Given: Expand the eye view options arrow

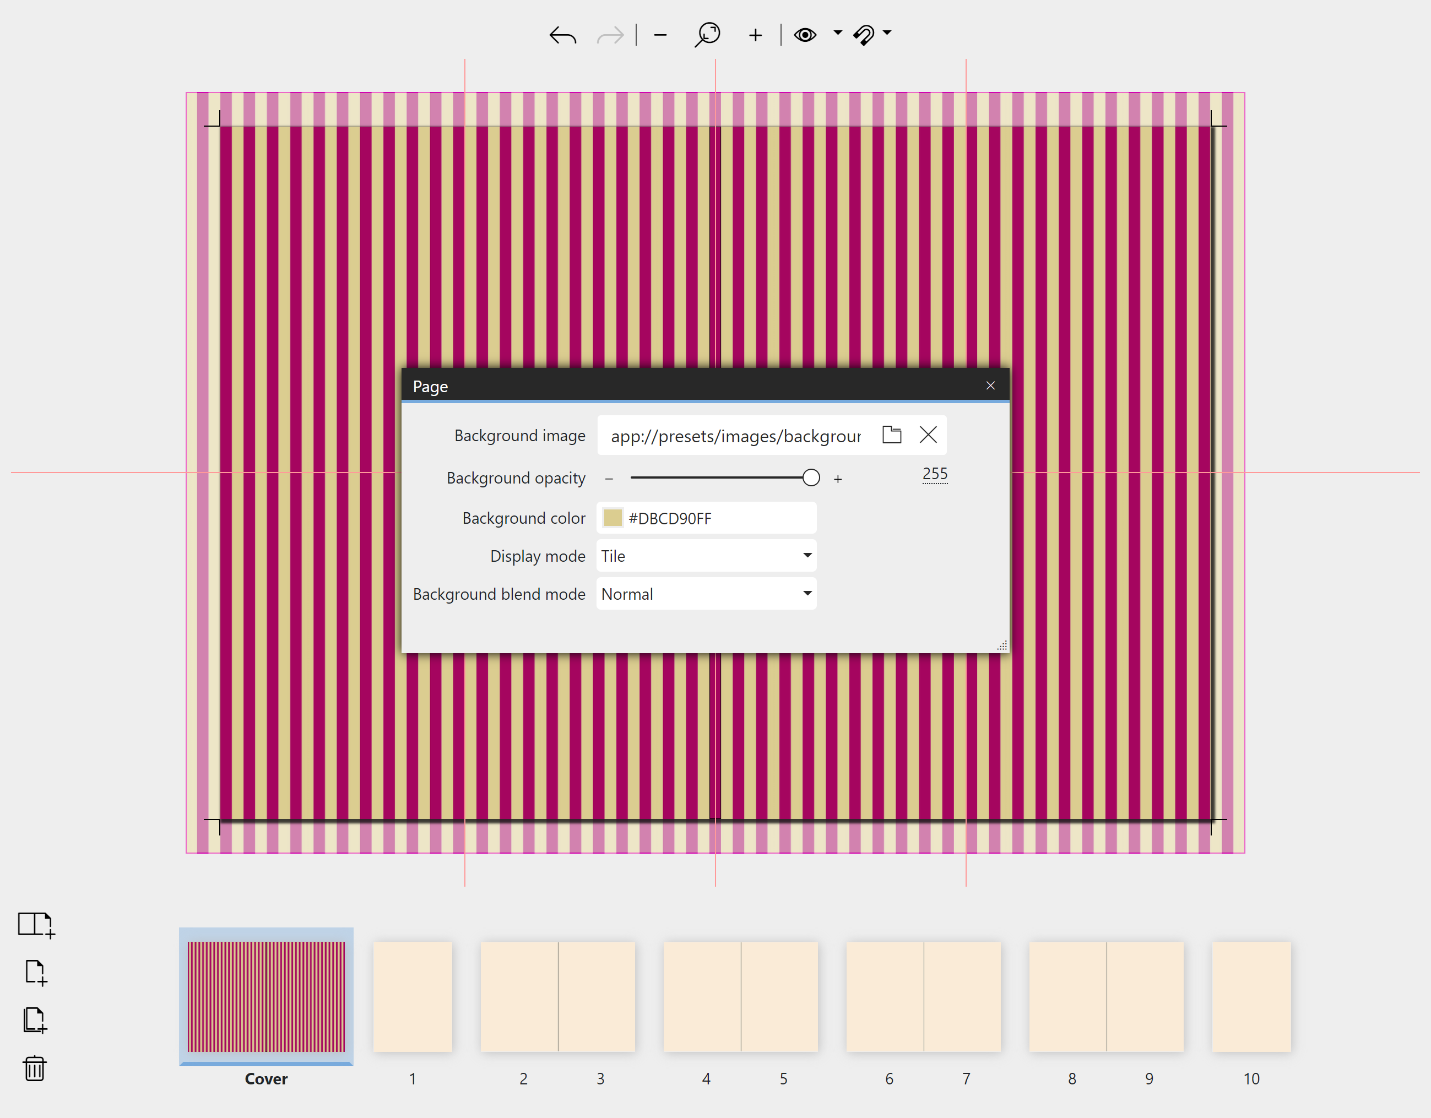Looking at the screenshot, I should [x=838, y=32].
